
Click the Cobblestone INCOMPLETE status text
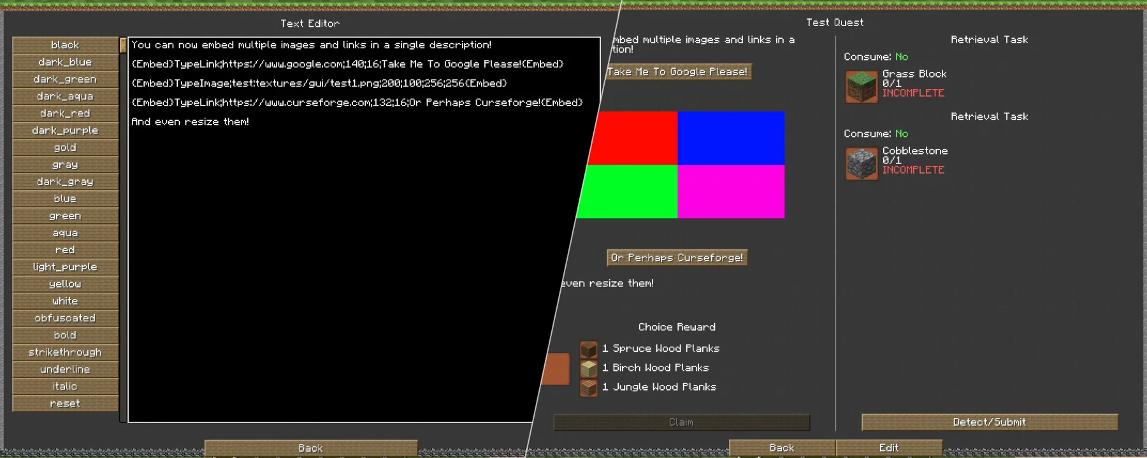coord(913,170)
